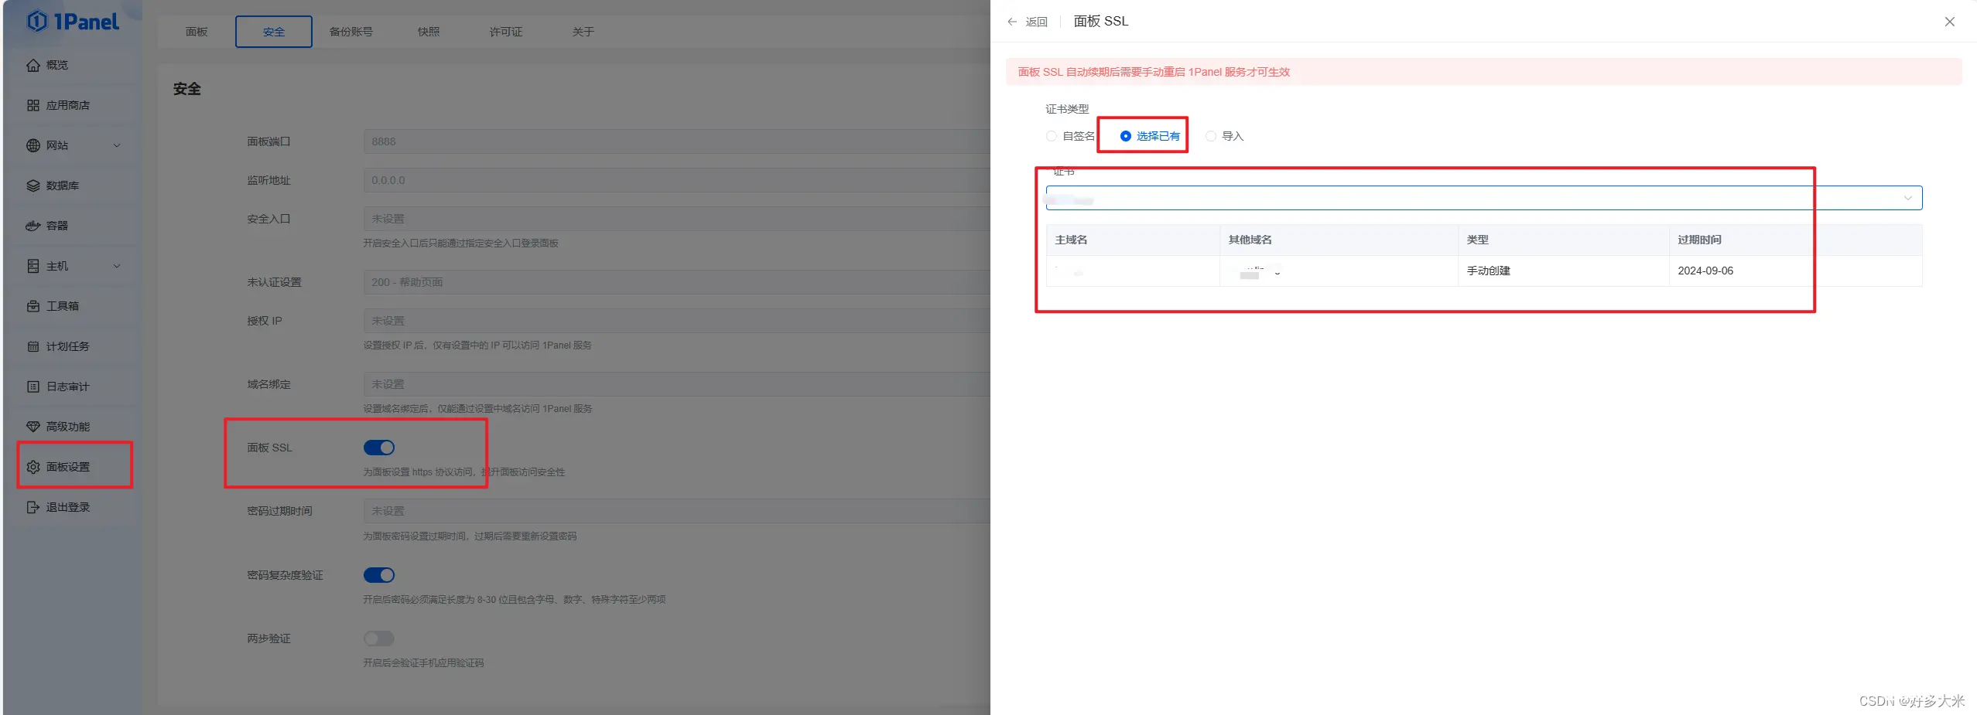Open the 容器 sidebar item
The width and height of the screenshot is (1977, 715).
pos(71,226)
